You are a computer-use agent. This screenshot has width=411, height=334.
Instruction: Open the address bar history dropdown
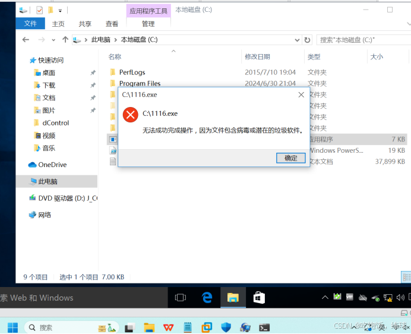point(297,40)
